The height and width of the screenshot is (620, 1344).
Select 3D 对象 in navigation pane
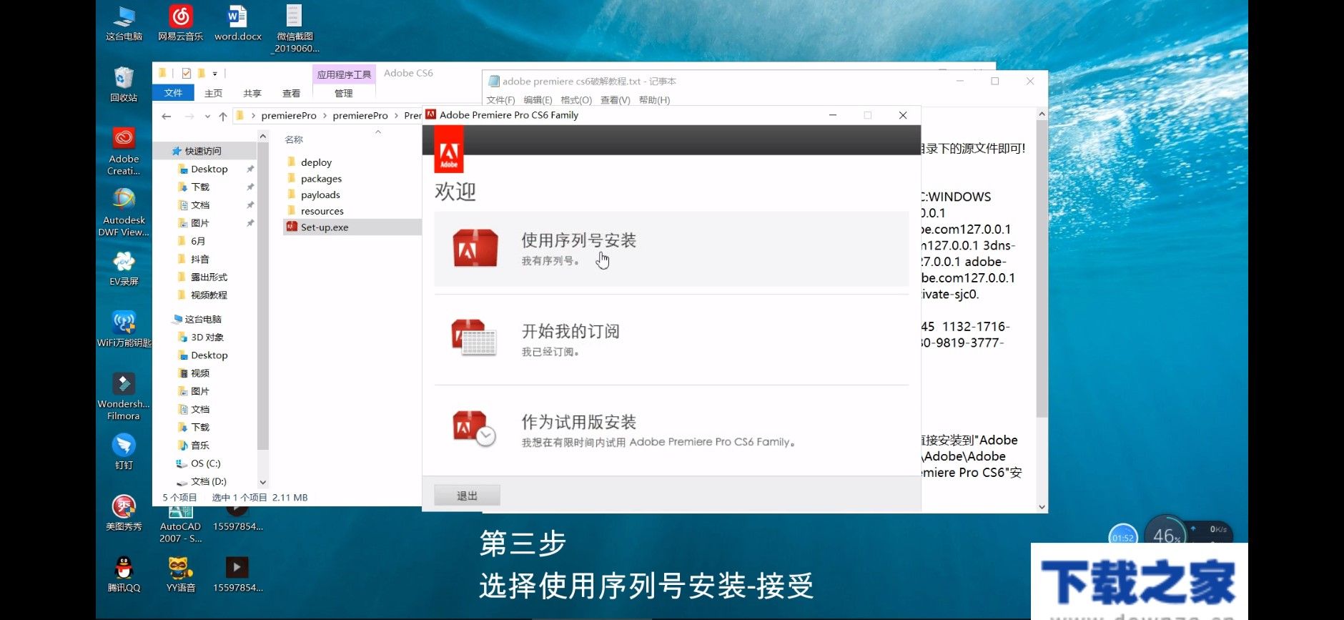207,337
